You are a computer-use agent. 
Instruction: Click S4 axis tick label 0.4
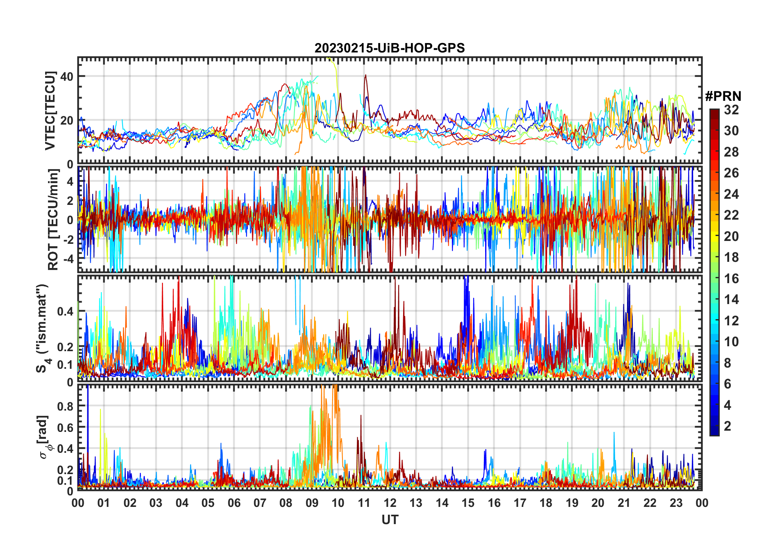click(65, 311)
